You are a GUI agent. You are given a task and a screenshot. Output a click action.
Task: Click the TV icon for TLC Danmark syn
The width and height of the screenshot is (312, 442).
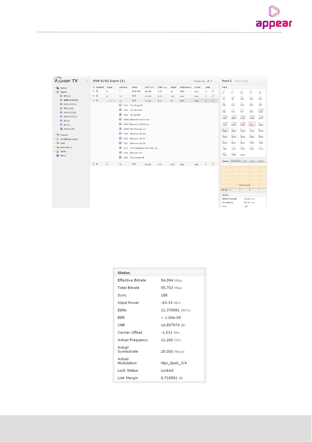pos(120,129)
